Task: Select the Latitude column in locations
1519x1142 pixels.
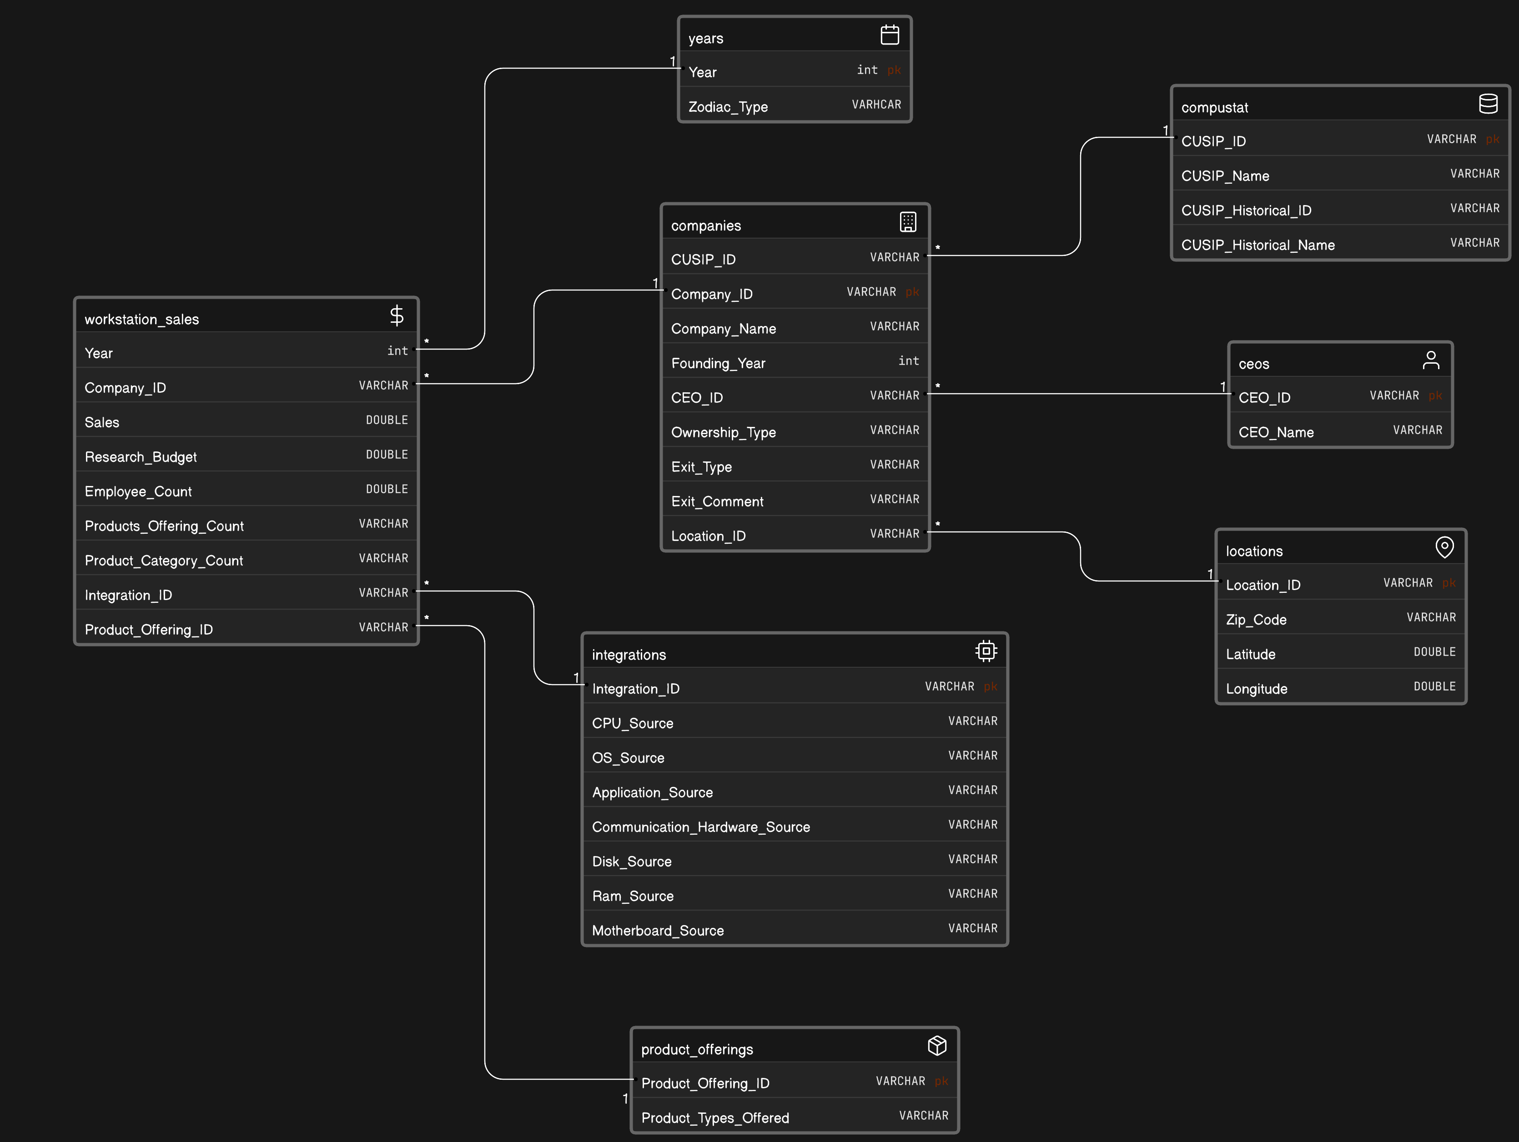Action: pyautogui.click(x=1250, y=654)
